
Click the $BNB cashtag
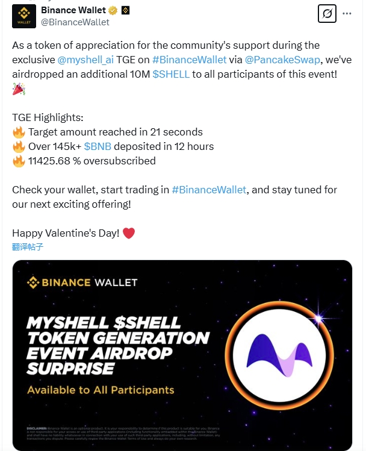tap(97, 146)
